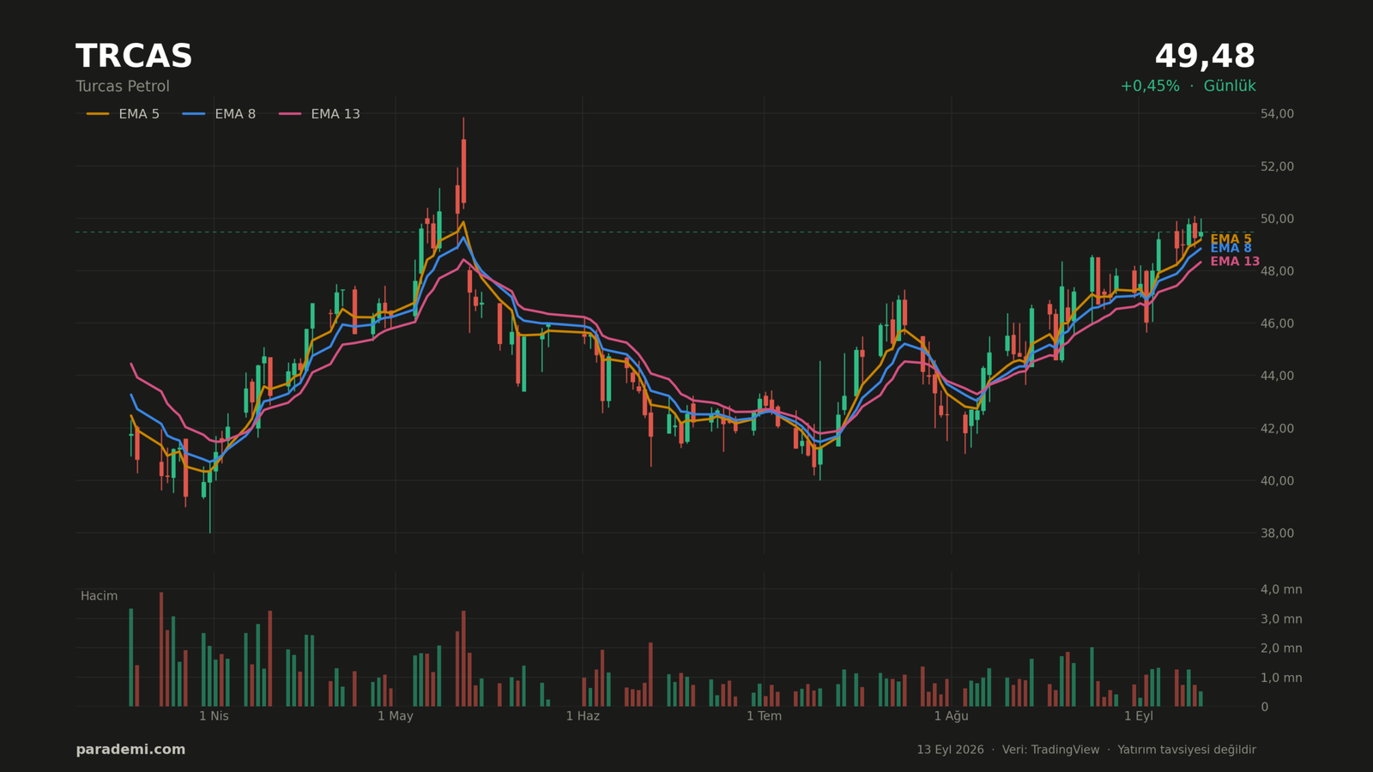Click the 3,0 mn volume axis label
This screenshot has width=1373, height=772.
[x=1281, y=619]
